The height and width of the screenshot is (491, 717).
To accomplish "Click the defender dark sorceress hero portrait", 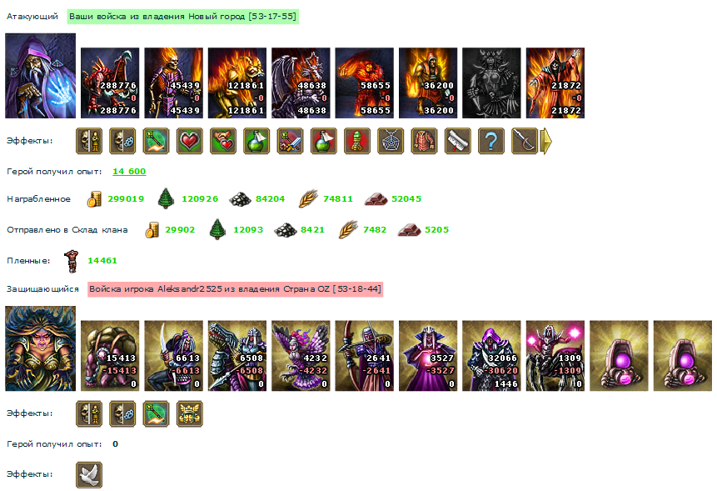I will click(x=40, y=348).
